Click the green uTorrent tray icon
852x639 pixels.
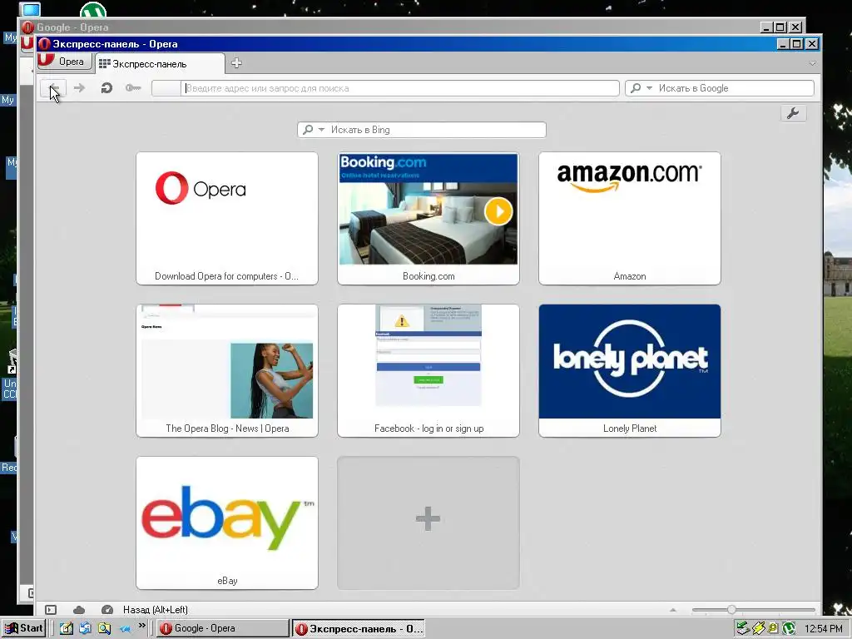(789, 629)
